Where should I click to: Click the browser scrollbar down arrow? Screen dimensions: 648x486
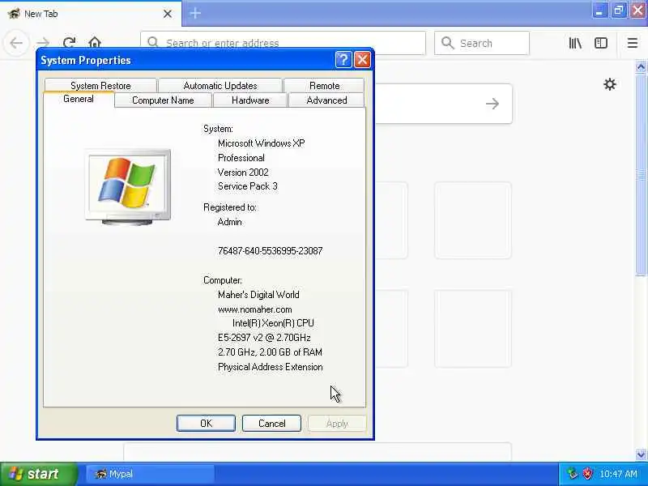641,454
